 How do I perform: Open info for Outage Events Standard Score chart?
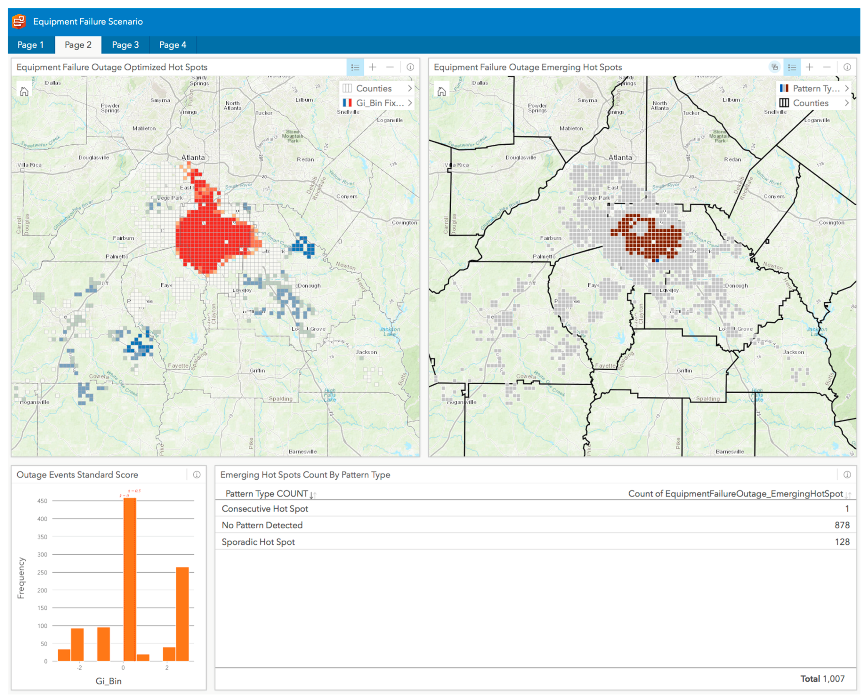[196, 475]
